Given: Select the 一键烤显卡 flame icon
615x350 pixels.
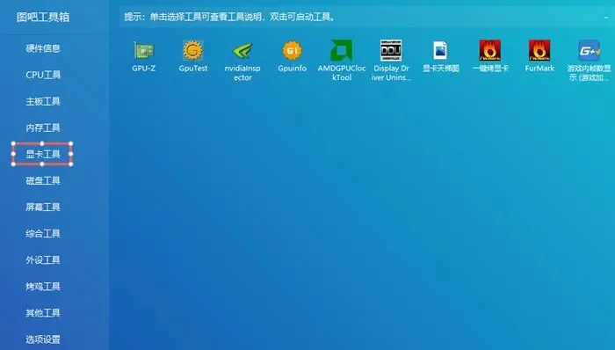Looking at the screenshot, I should tap(490, 50).
